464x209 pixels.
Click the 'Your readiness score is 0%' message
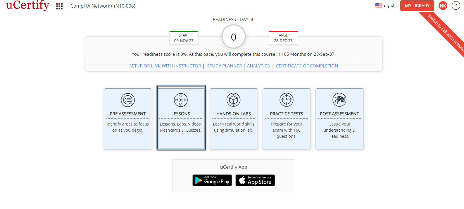coord(234,54)
